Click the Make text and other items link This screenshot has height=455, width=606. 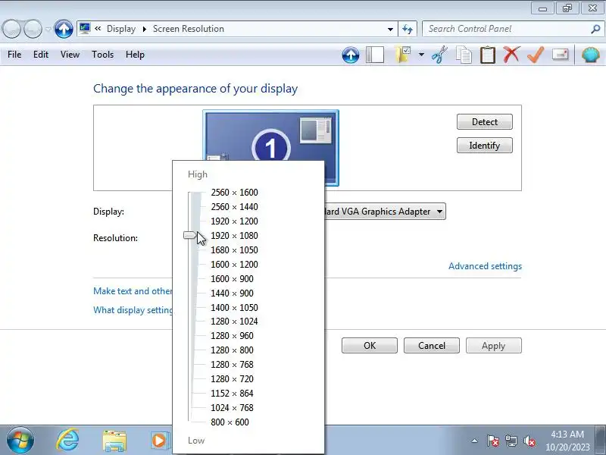tap(133, 291)
